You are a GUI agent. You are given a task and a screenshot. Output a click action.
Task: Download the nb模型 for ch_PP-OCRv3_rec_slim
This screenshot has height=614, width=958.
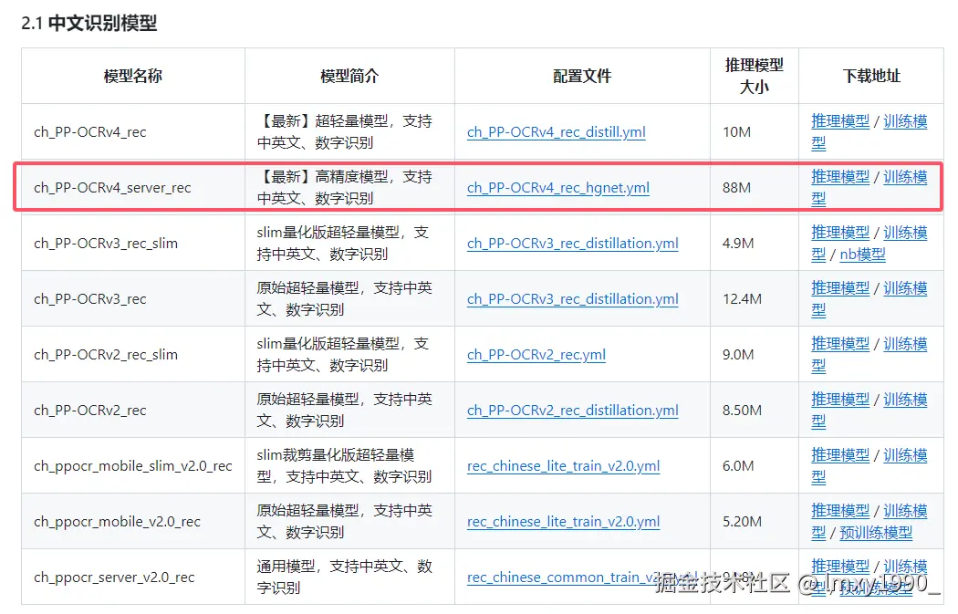[862, 255]
